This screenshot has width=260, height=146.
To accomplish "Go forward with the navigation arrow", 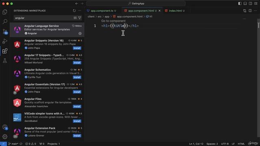I will [82, 4].
